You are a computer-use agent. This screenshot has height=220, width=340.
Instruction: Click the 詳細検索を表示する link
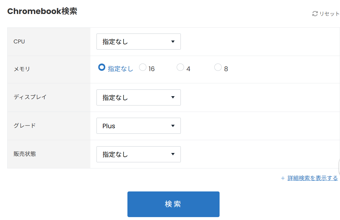coord(313,178)
